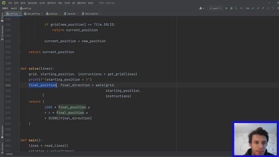
Task: Collapse the def main function fold marker
Action: tap(19, 140)
